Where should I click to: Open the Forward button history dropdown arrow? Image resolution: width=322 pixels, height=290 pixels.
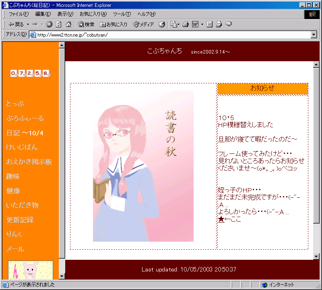(x=42, y=25)
